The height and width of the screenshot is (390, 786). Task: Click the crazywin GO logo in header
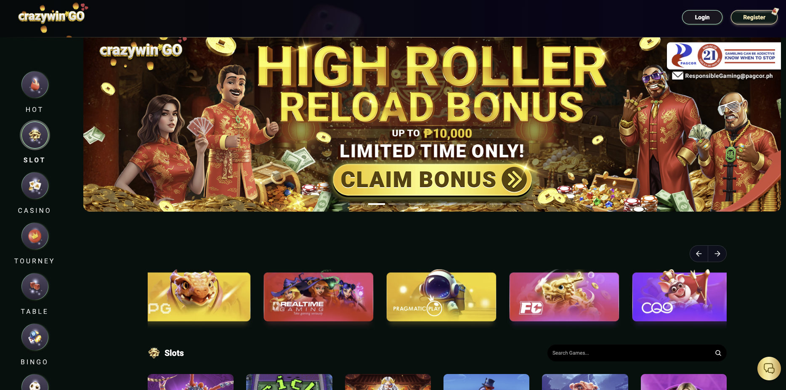pyautogui.click(x=52, y=16)
